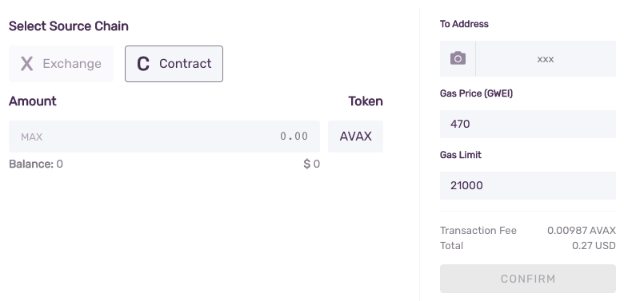Click the Gas Price field showing 470

[528, 124]
